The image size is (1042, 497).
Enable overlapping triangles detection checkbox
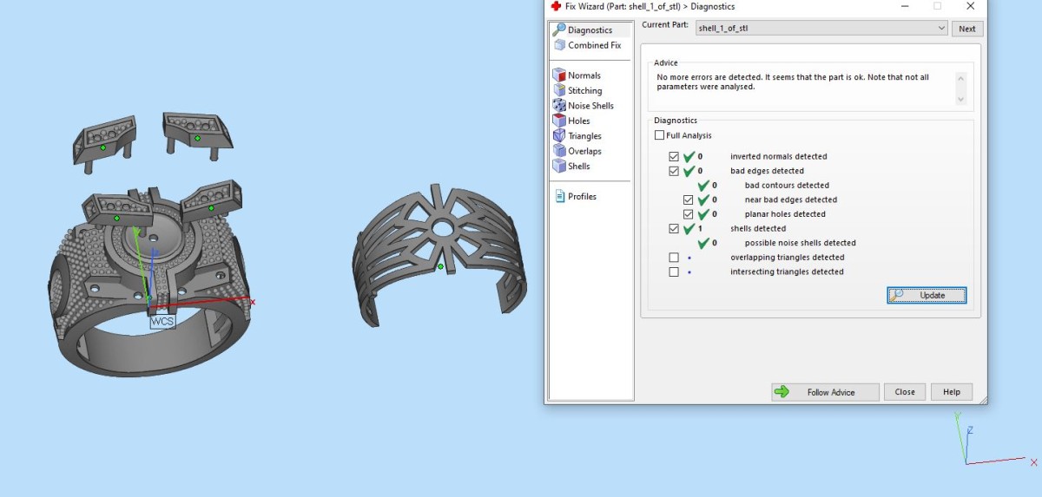click(674, 258)
